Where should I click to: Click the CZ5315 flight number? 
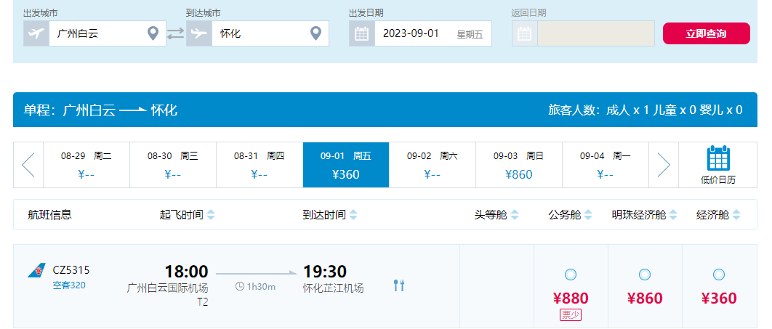click(x=71, y=270)
